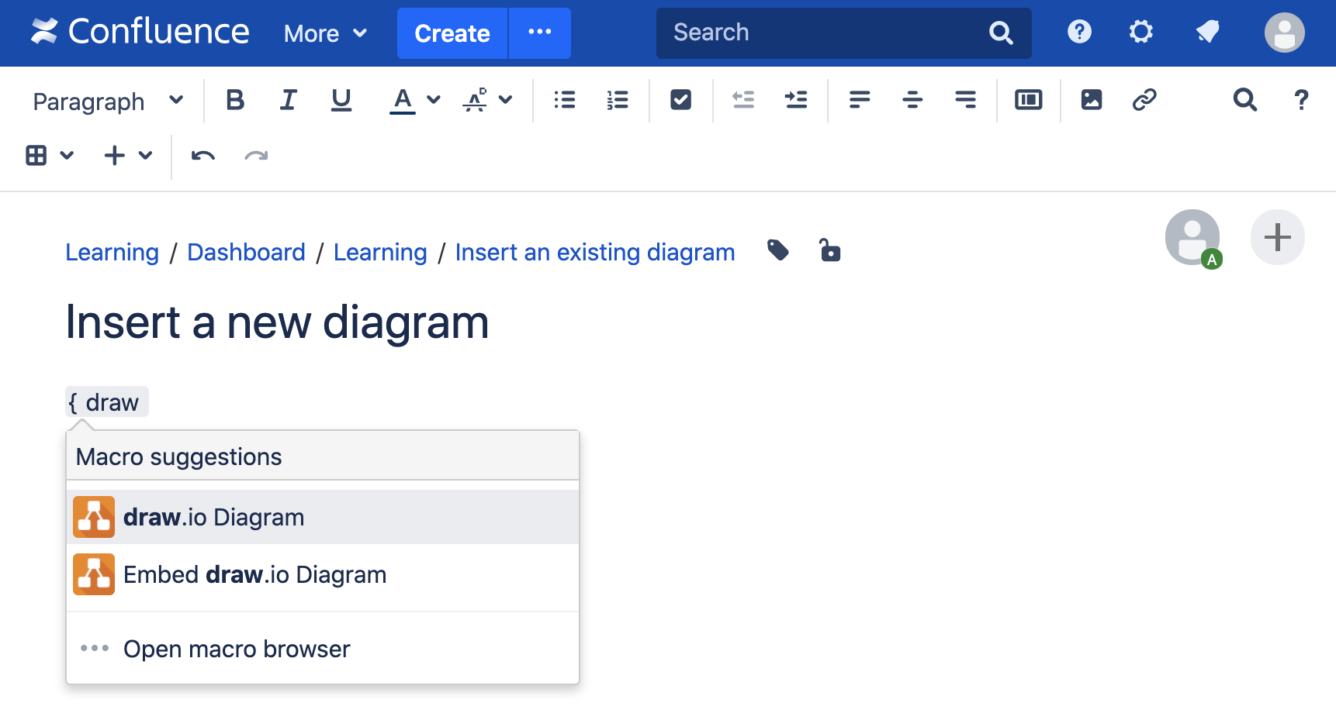Undo the last edit
This screenshot has width=1336, height=727.
coord(203,156)
